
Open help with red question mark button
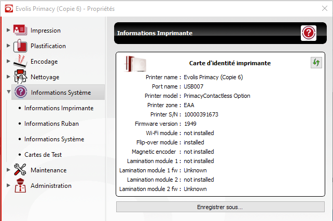coord(309,33)
